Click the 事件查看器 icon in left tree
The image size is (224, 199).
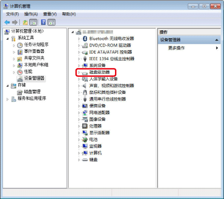point(20,52)
